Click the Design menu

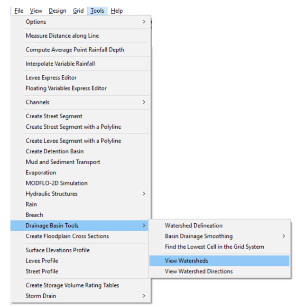point(57,11)
